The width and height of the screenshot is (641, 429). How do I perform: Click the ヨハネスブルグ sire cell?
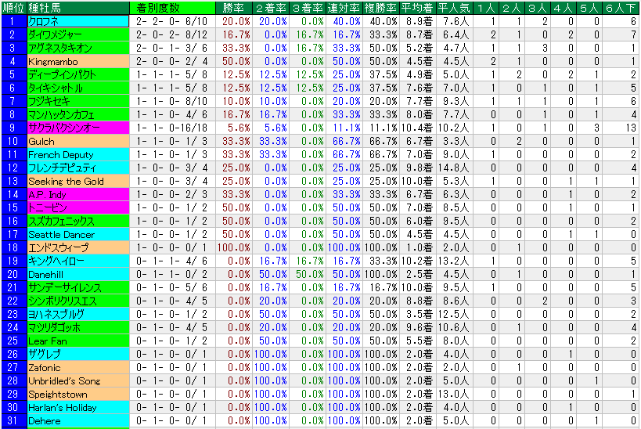tap(78, 314)
